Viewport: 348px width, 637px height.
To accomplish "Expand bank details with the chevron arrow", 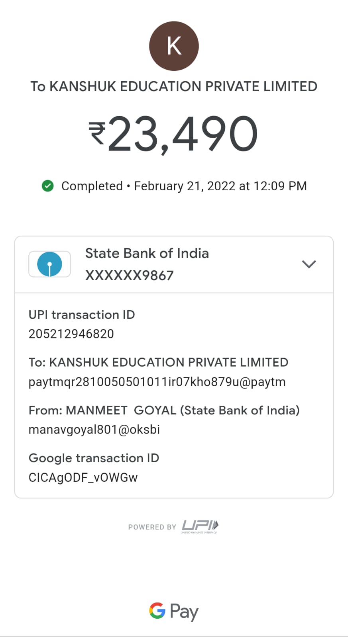I will [x=309, y=264].
